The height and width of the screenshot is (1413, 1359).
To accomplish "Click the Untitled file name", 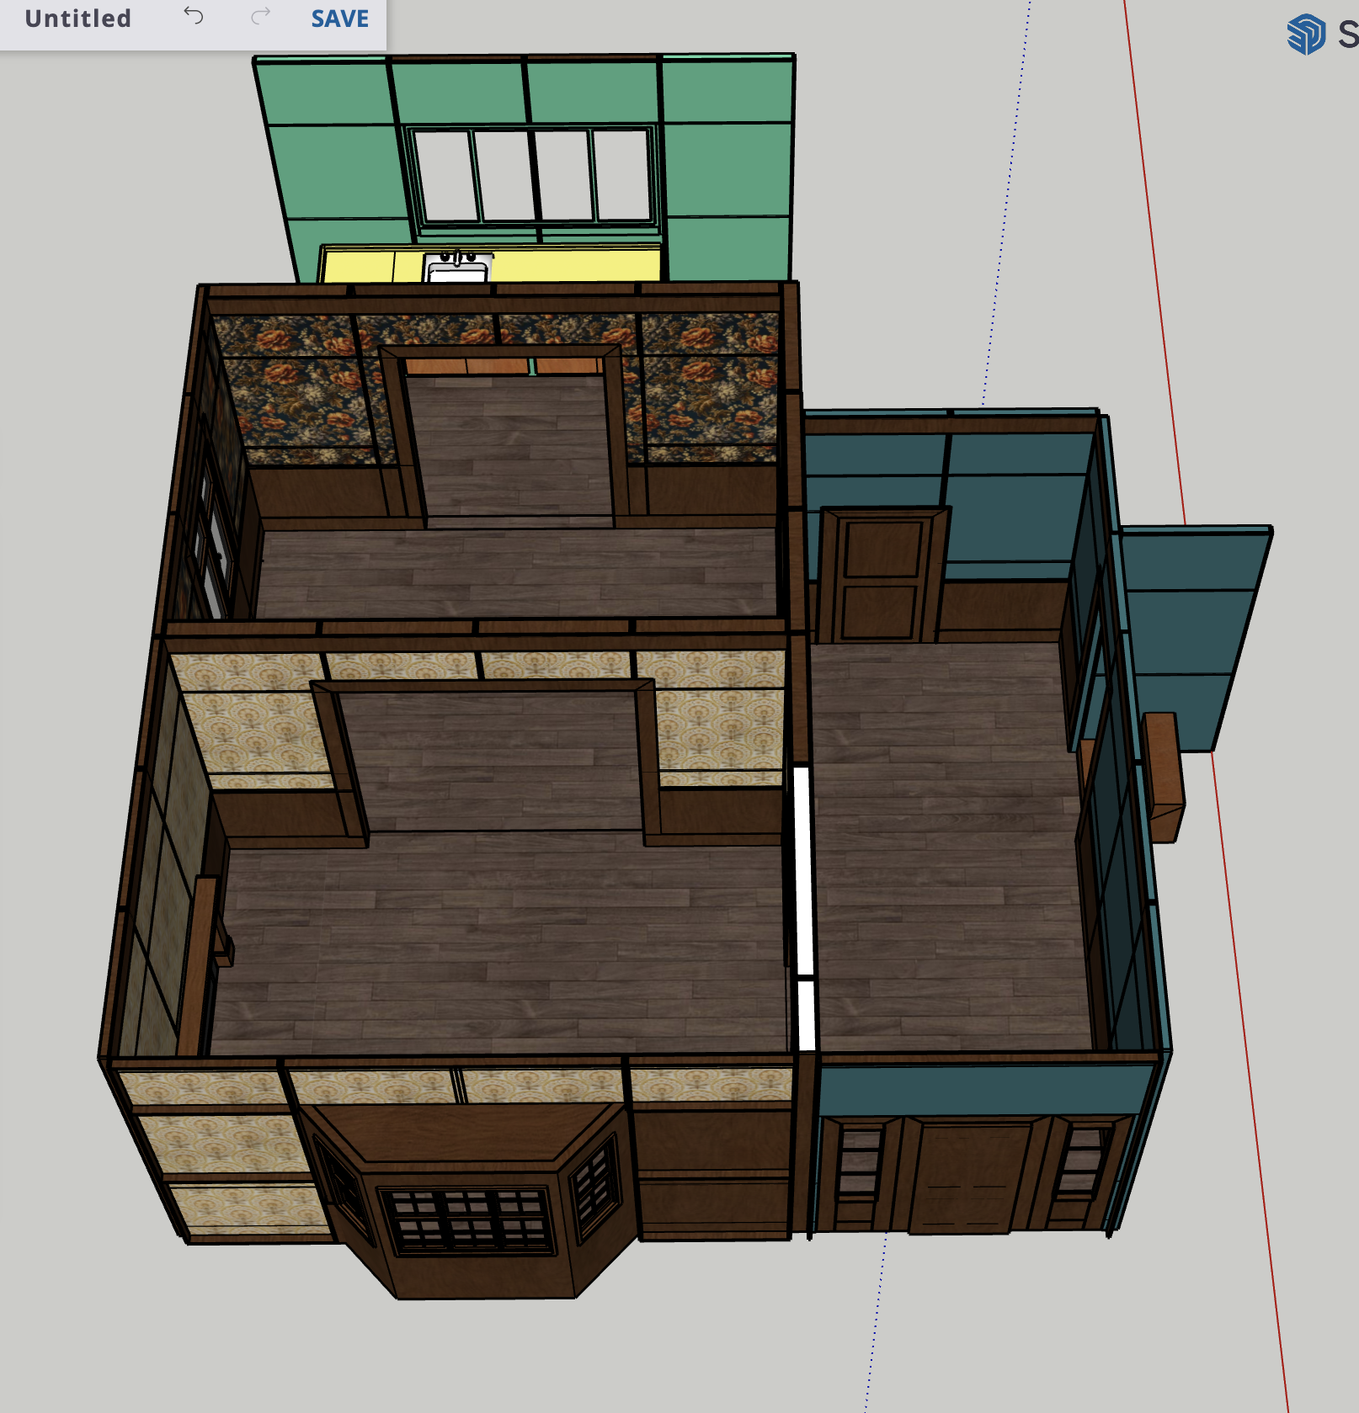I will (78, 19).
